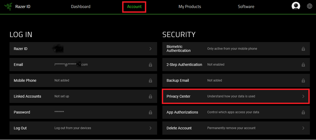Click the lock icon for App Authorizations

click(x=303, y=112)
